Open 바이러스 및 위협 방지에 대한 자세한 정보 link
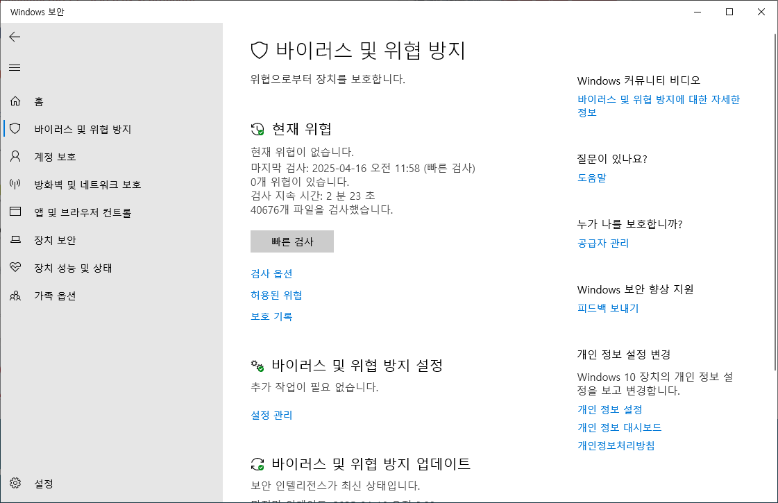Image resolution: width=778 pixels, height=503 pixels. coord(659,105)
